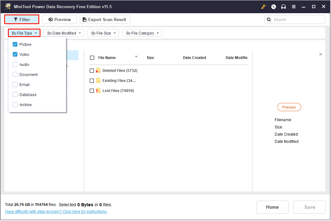Click the key register icon
This screenshot has height=221, width=331.
click(263, 7)
